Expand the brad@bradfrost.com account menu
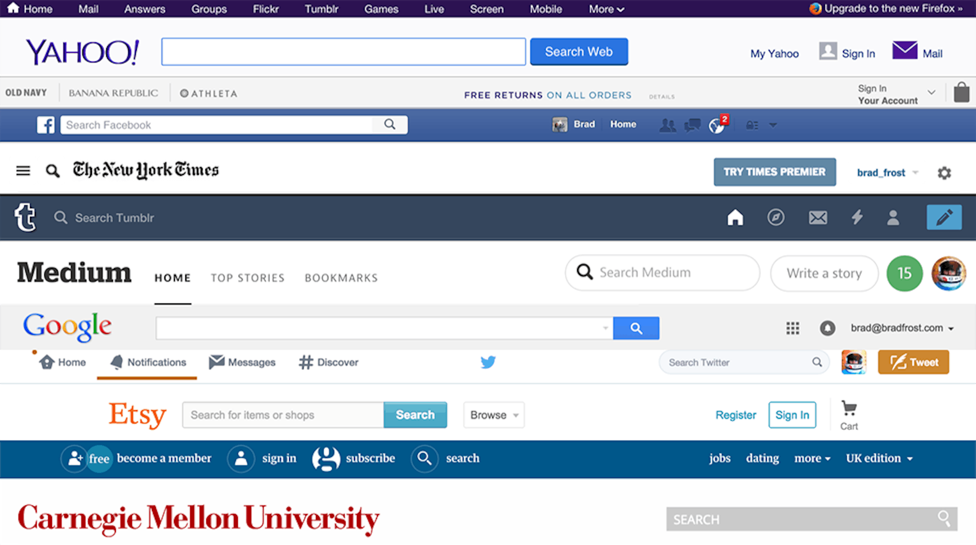976x545 pixels. click(x=902, y=328)
